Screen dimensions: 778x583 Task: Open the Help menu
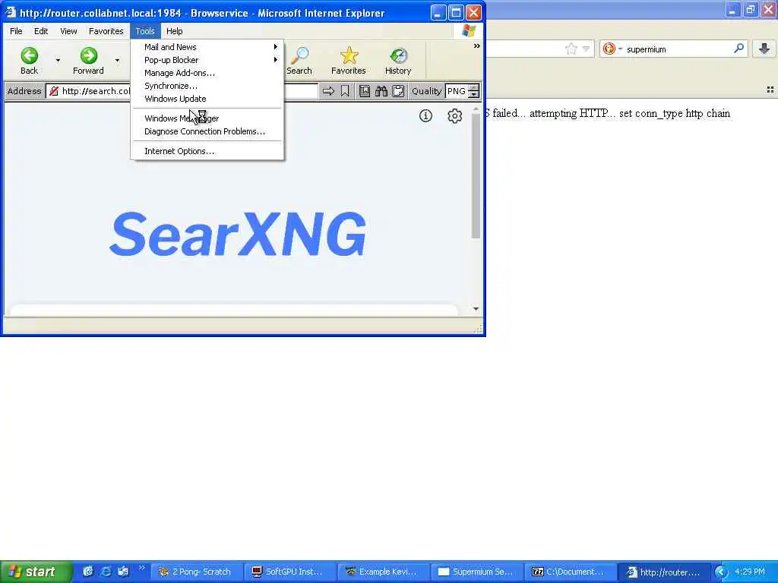click(x=174, y=31)
